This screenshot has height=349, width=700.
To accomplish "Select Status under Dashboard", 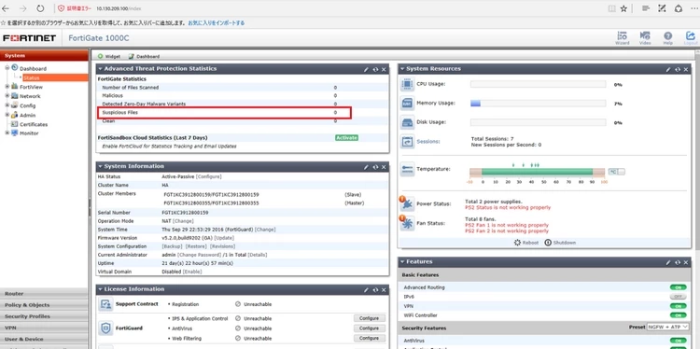I will (31, 78).
